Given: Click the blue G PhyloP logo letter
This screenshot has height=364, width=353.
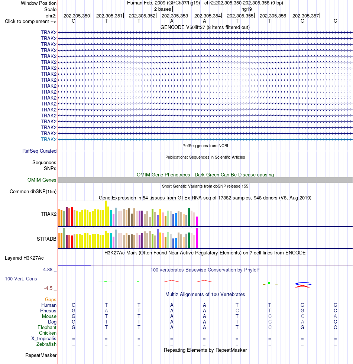Looking at the screenshot, I should pyautogui.click(x=303, y=283).
